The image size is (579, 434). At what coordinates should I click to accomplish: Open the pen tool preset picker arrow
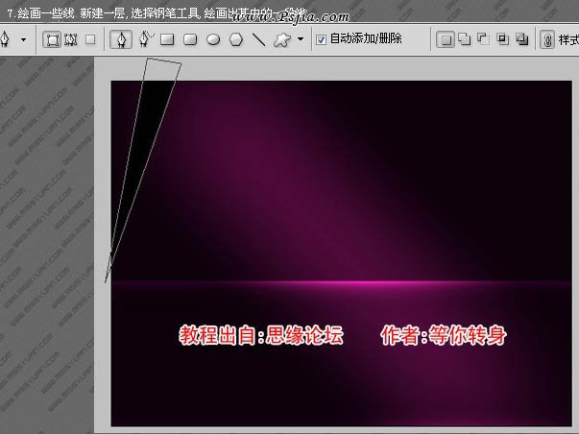pyautogui.click(x=24, y=39)
